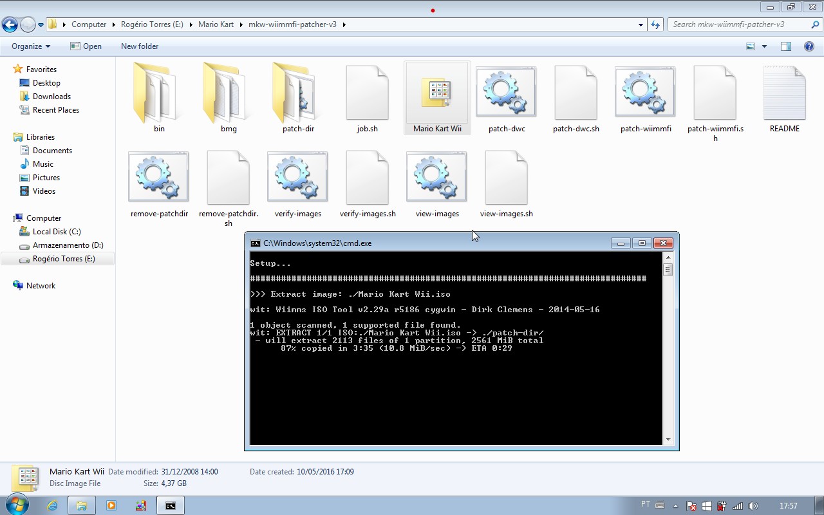Select Local Disk (C:) in navigation pane
This screenshot has width=824, height=515.
[x=57, y=232]
